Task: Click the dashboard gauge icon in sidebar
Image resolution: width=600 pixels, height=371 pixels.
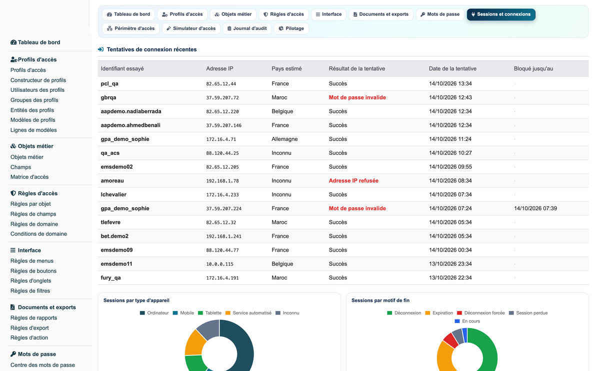Action: (13, 42)
